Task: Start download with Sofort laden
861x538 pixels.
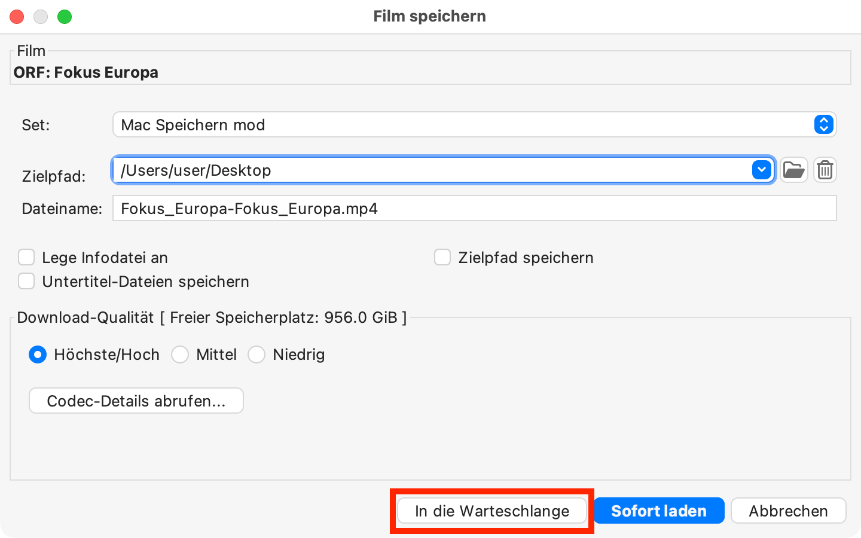Action: point(659,511)
